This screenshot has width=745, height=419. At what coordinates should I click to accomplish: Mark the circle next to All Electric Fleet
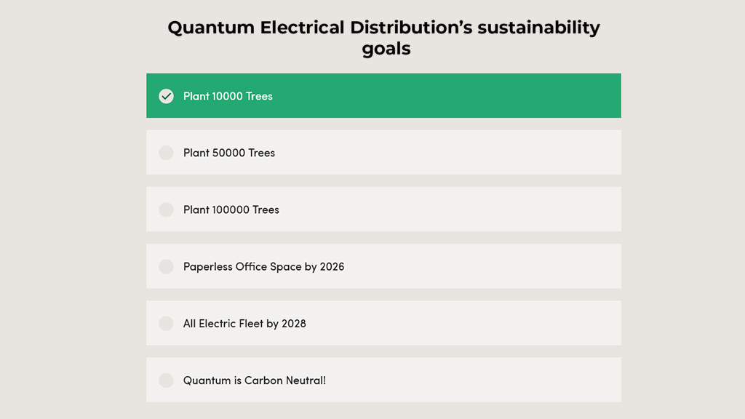pyautogui.click(x=167, y=324)
